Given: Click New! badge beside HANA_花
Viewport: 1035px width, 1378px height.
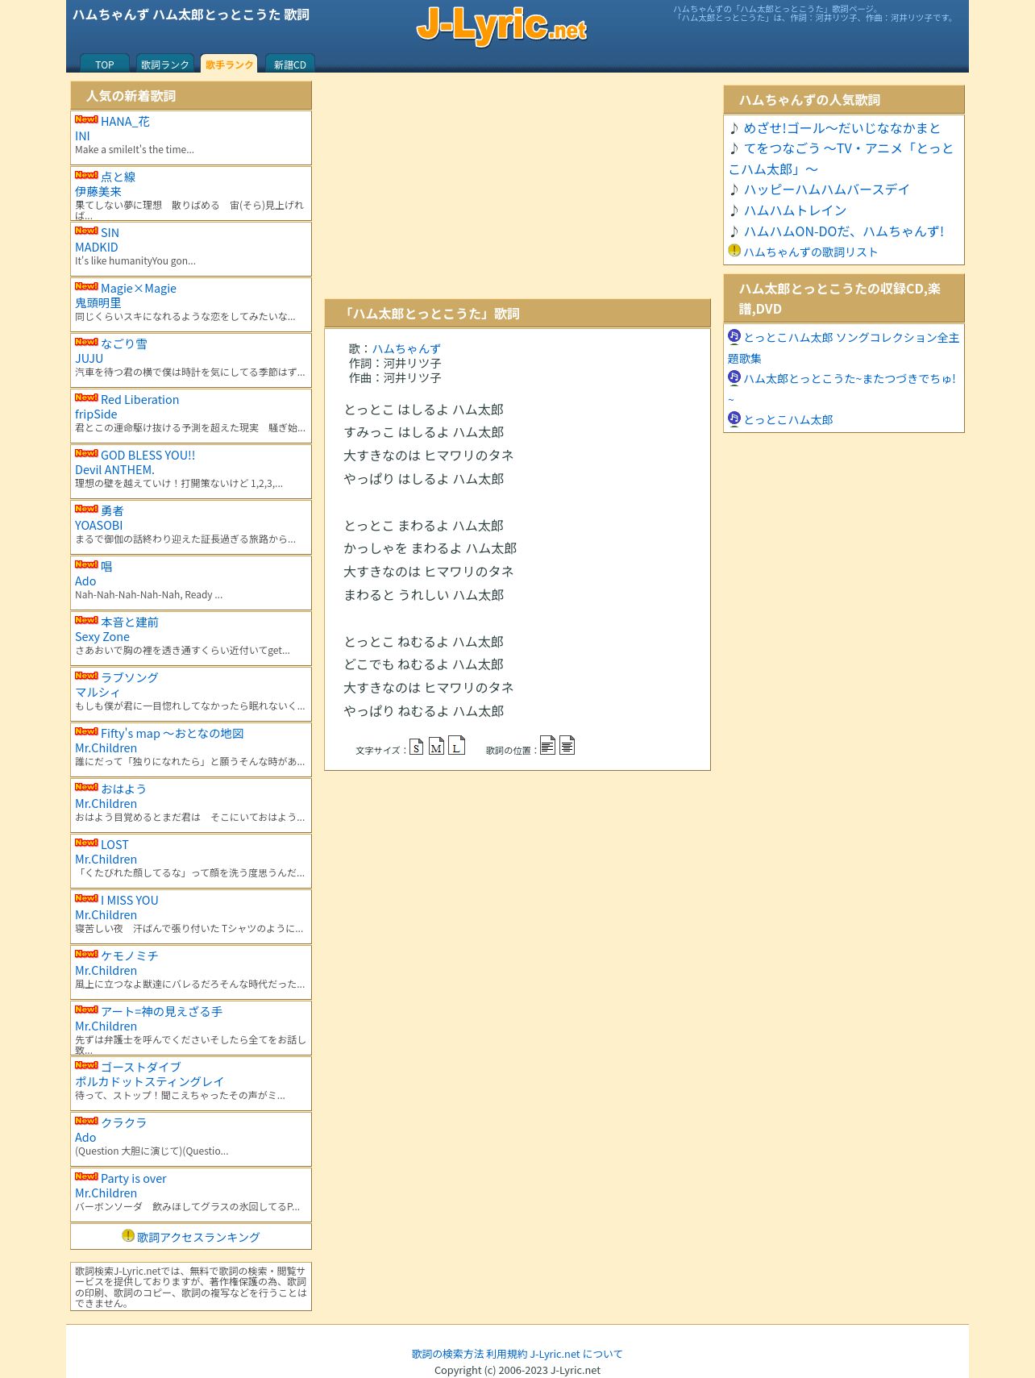Looking at the screenshot, I should 86,119.
